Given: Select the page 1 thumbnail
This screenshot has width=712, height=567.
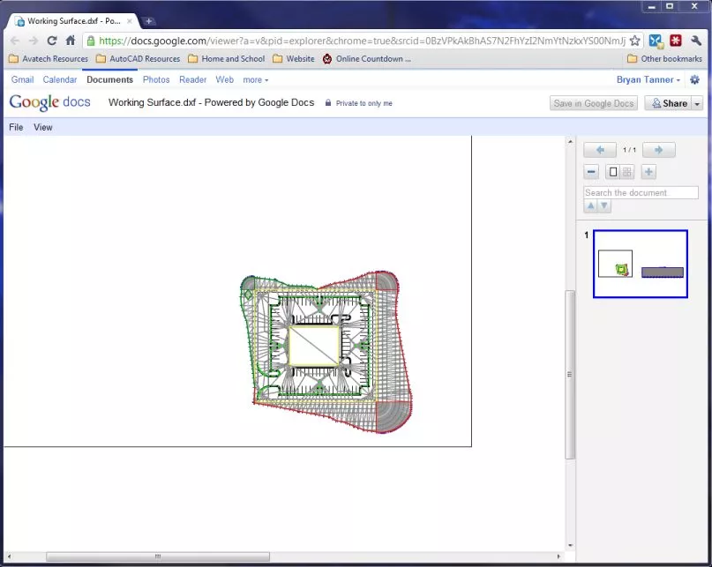Looking at the screenshot, I should click(x=641, y=265).
